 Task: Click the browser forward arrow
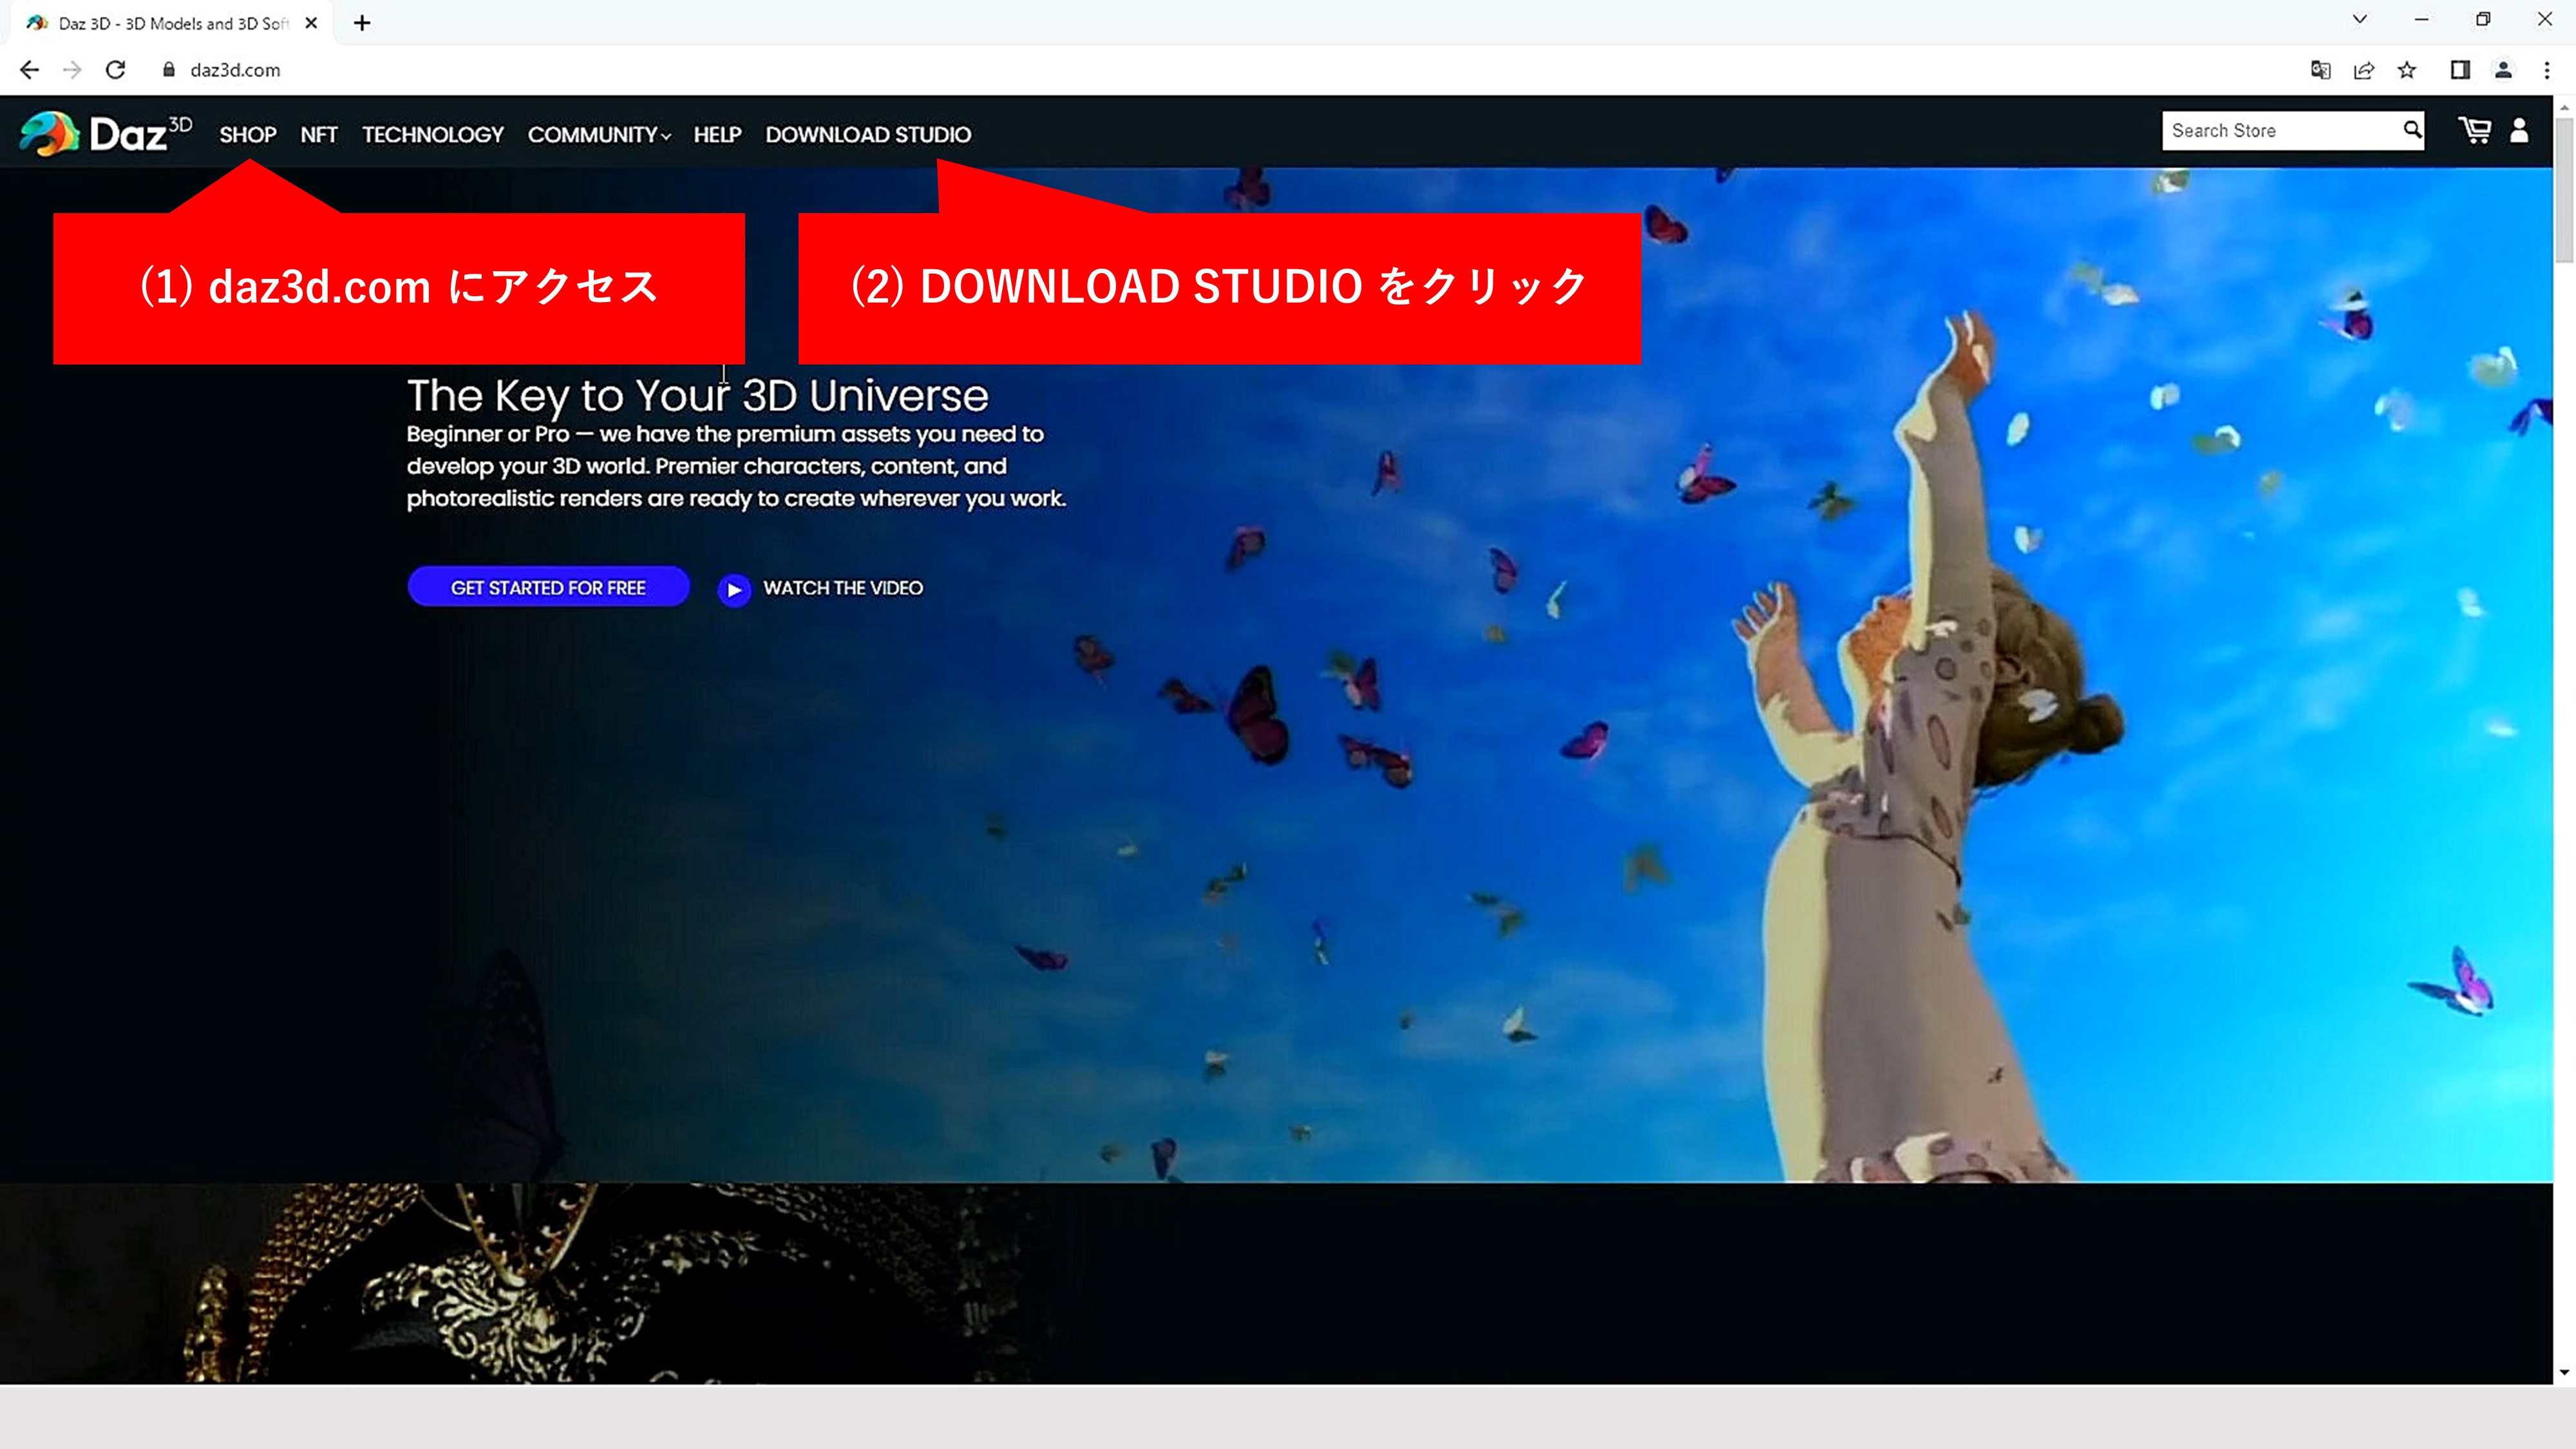(72, 70)
